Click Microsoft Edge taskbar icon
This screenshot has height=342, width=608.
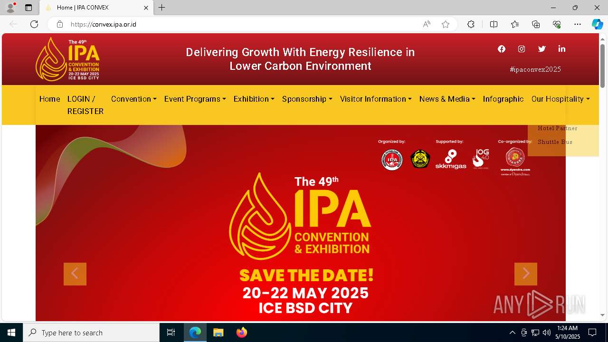pos(195,332)
